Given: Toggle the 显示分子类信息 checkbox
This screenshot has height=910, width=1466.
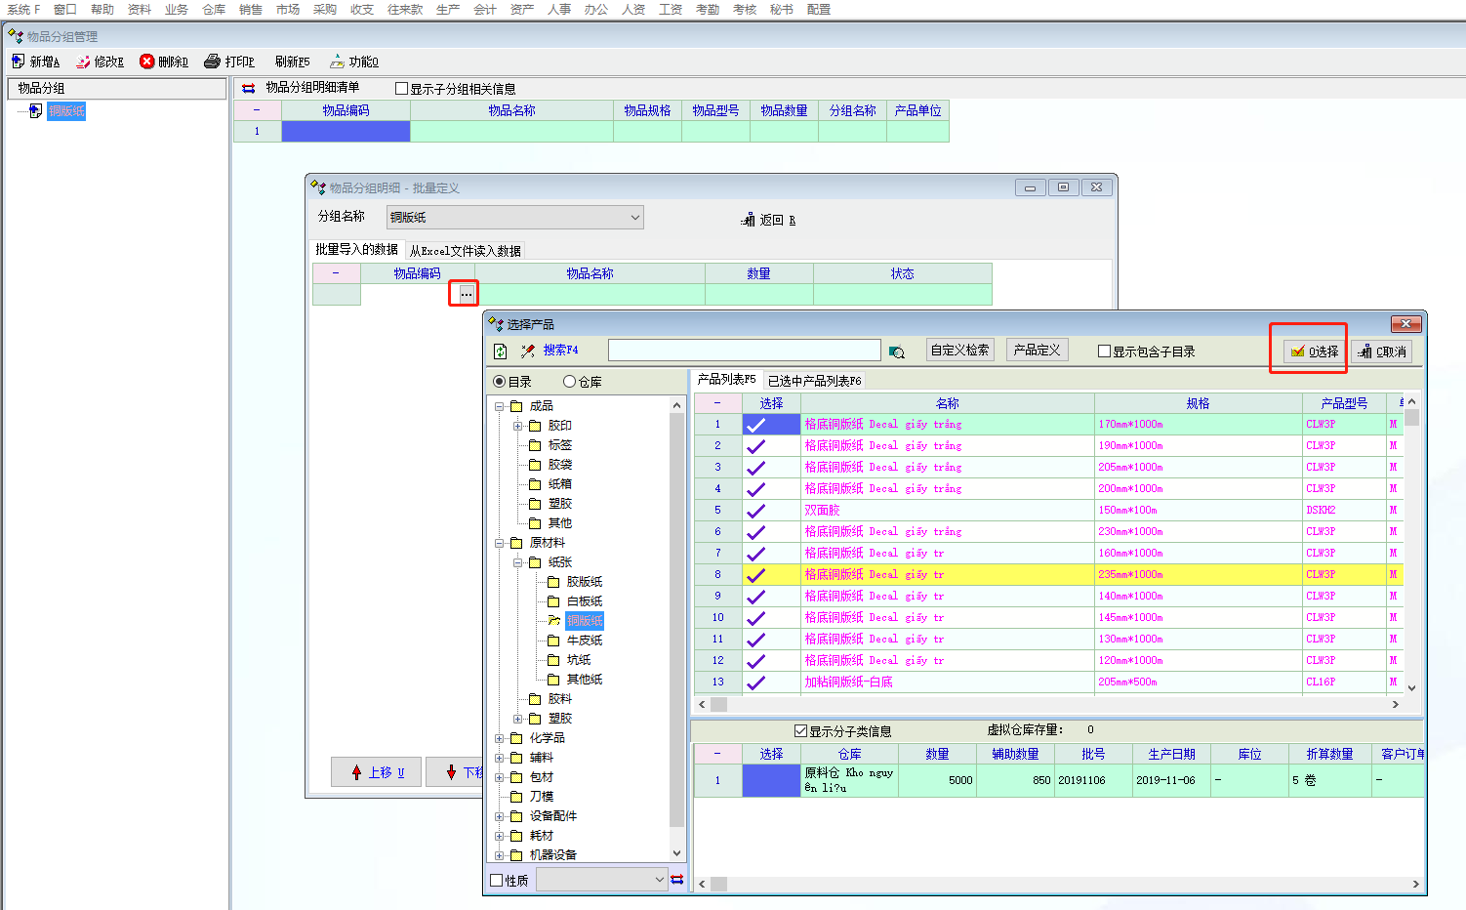Looking at the screenshot, I should click(x=801, y=730).
